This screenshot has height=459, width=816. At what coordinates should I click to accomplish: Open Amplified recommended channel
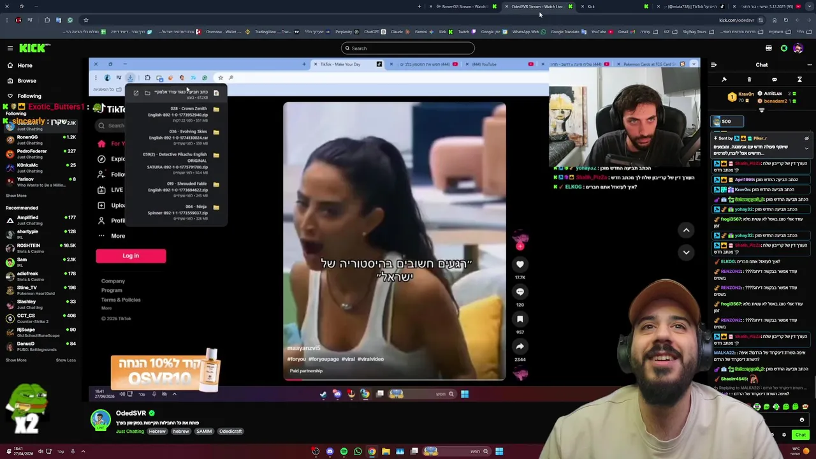click(41, 220)
